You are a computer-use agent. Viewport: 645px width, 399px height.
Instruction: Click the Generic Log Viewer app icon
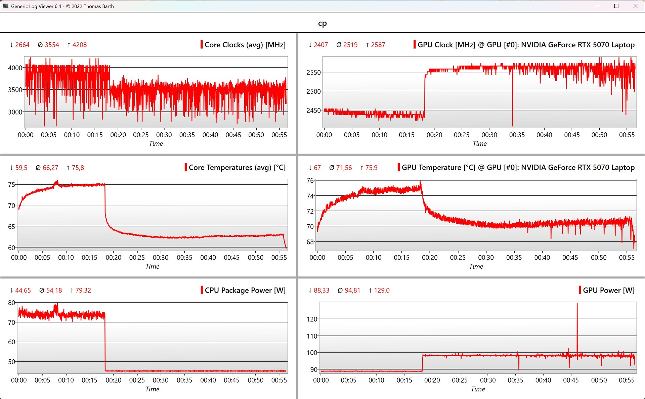[x=5, y=6]
